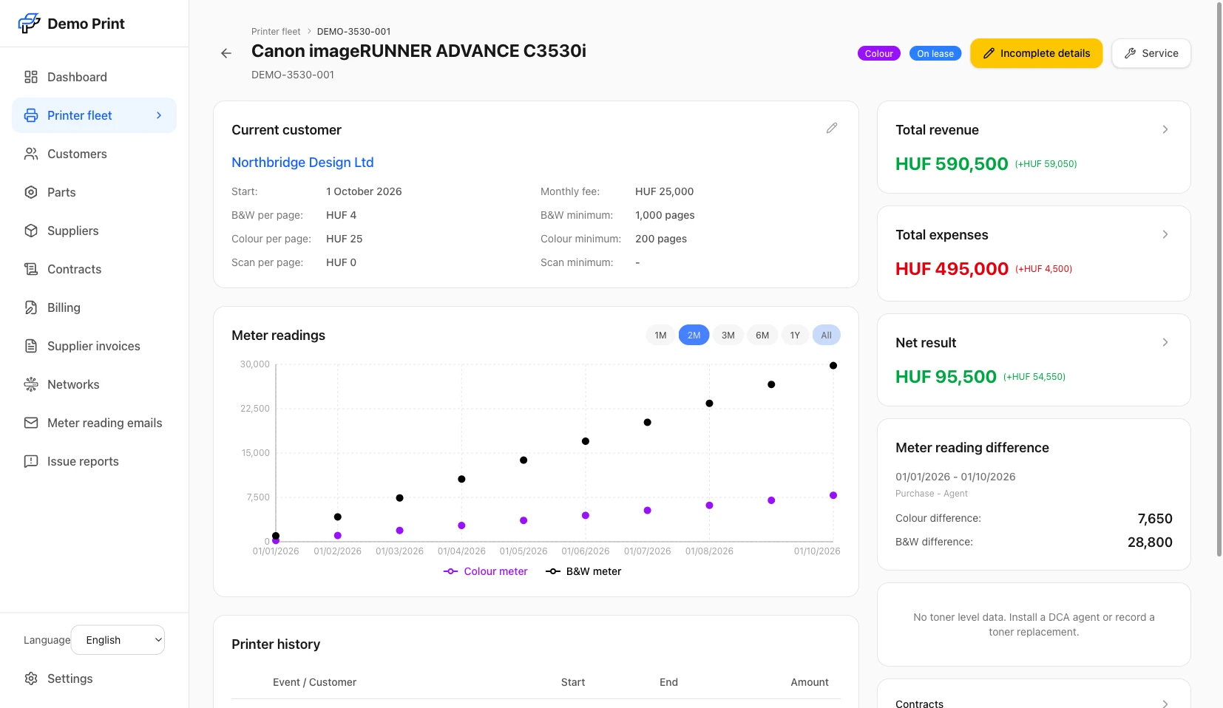Image resolution: width=1223 pixels, height=708 pixels.
Task: Click the Networks icon in sidebar
Action: (31, 384)
